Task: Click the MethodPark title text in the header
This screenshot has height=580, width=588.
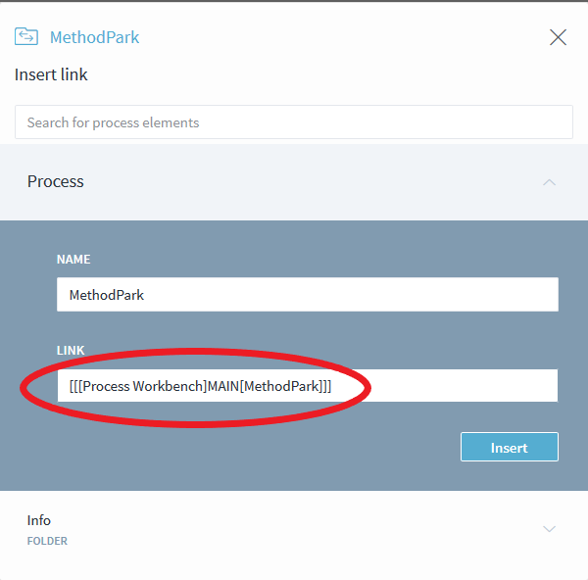Action: pyautogui.click(x=94, y=38)
